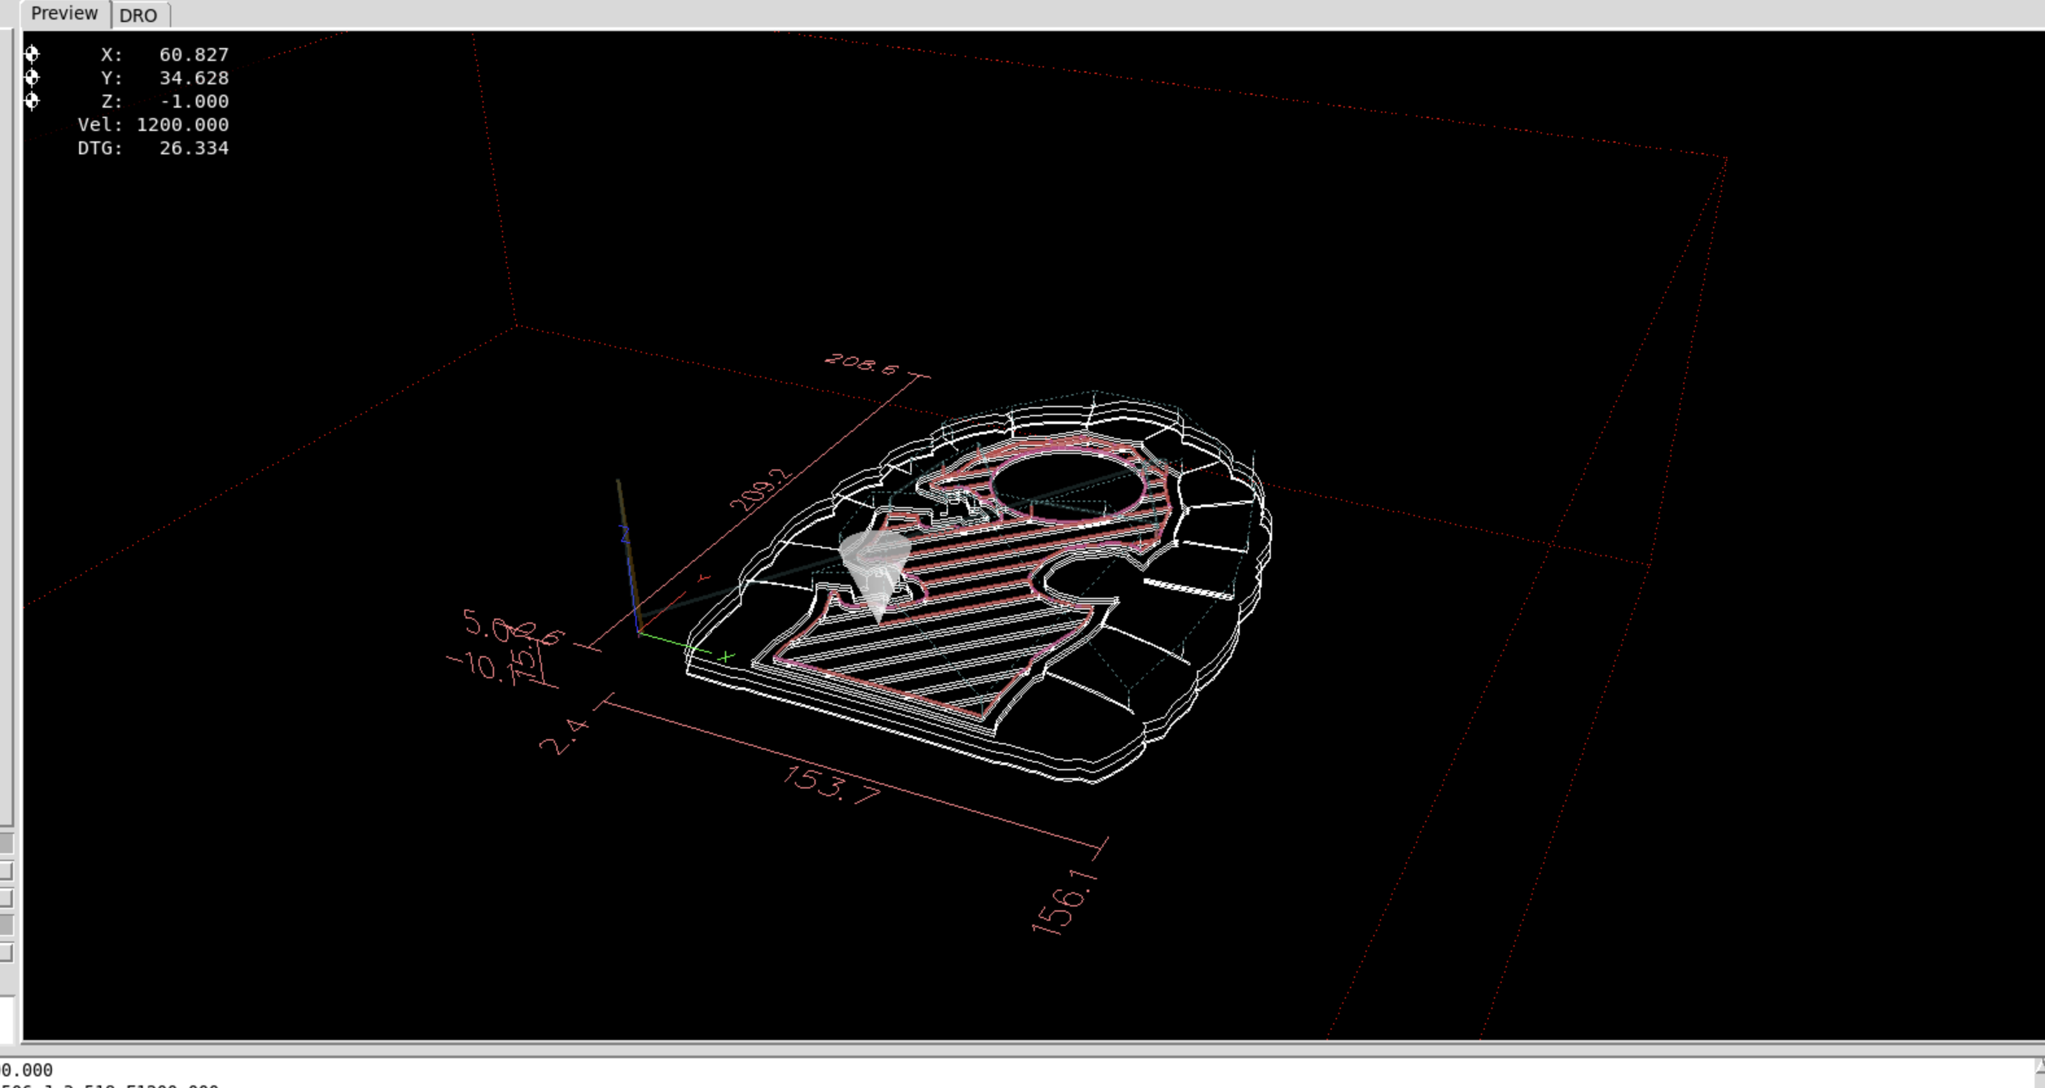Toggle the Y axis homed indicator
Image resolution: width=2045 pixels, height=1088 pixels.
coord(32,78)
